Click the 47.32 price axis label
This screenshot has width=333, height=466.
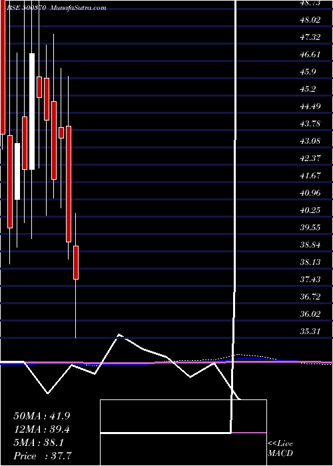[310, 37]
